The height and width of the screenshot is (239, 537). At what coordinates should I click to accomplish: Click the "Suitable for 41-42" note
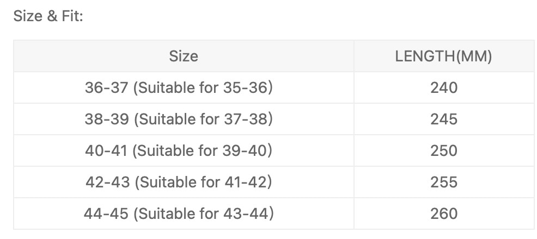coord(203,182)
